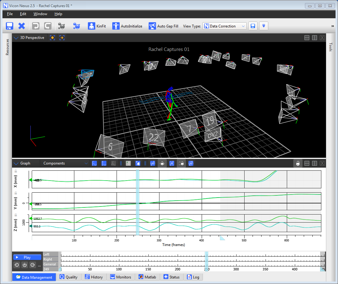This screenshot has height=284, width=338.
Task: Toggle the Z axis lock on graph
Action: pos(16,215)
